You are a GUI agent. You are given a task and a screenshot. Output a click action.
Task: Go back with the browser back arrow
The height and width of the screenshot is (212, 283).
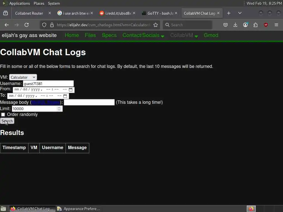pos(7,25)
